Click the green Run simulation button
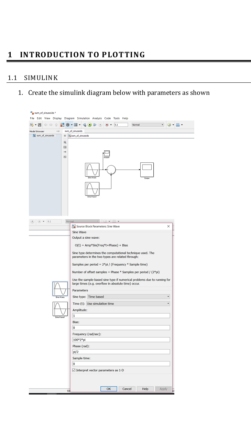Viewport: 251px width, 439px height. pyautogui.click(x=89, y=124)
